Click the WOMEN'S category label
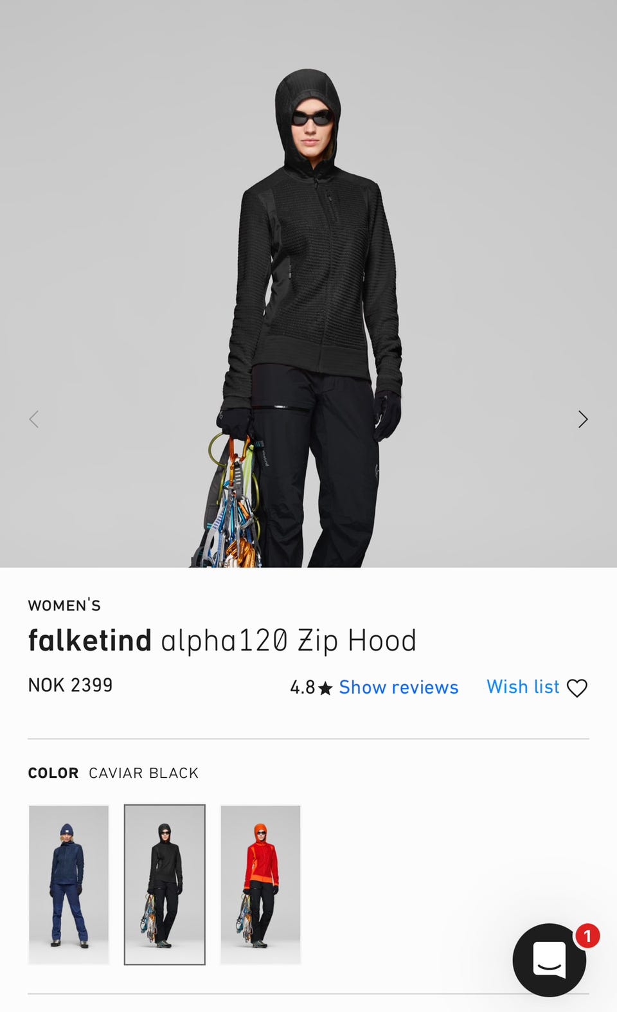Image resolution: width=617 pixels, height=1012 pixels. 64,605
